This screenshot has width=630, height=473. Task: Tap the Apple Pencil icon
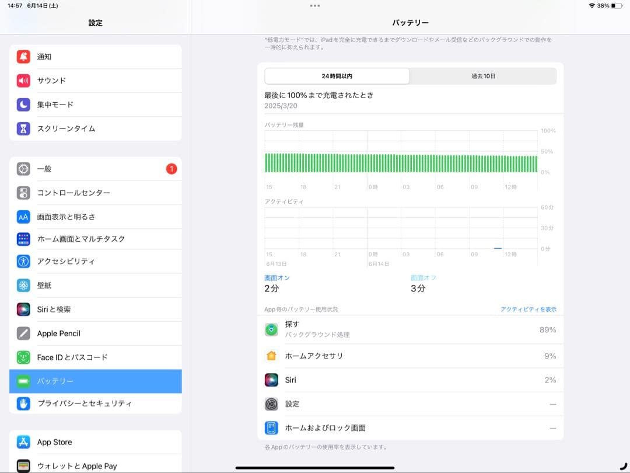coord(23,333)
